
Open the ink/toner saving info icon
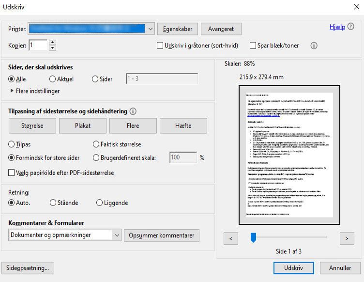point(314,46)
